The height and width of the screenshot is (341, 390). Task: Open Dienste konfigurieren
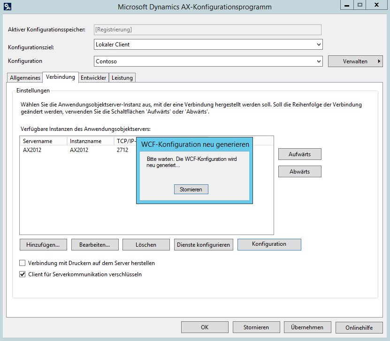(x=204, y=244)
